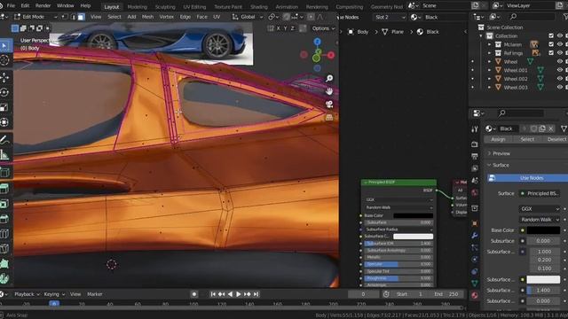The height and width of the screenshot is (319, 568).
Task: Select the Rotate tool
Action: (x=4, y=92)
